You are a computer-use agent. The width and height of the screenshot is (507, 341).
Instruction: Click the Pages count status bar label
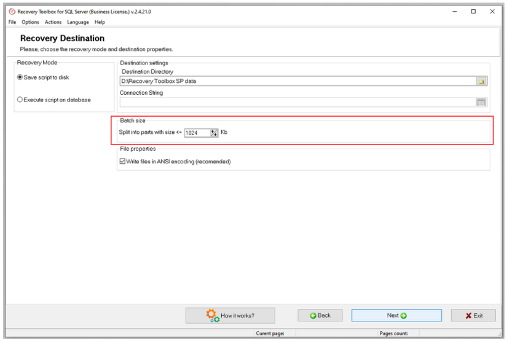393,333
